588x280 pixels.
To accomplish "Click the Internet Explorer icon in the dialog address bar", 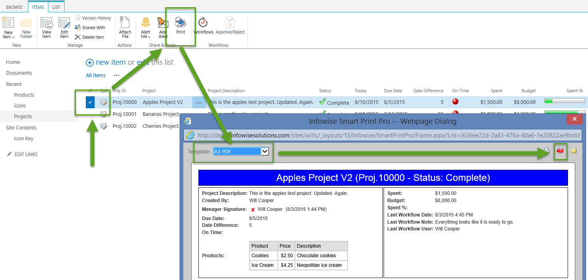I will coord(190,135).
